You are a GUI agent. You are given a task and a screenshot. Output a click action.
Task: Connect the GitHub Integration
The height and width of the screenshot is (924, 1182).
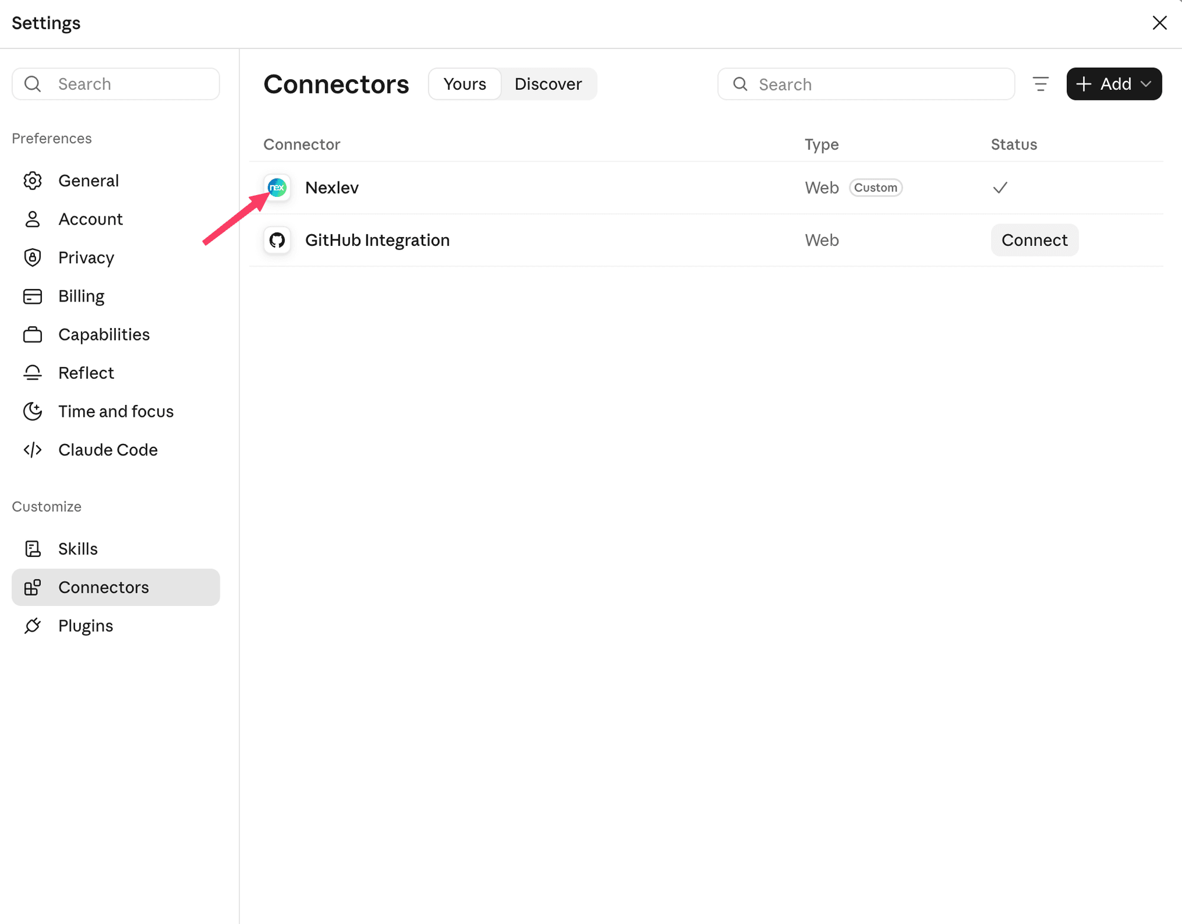point(1034,240)
